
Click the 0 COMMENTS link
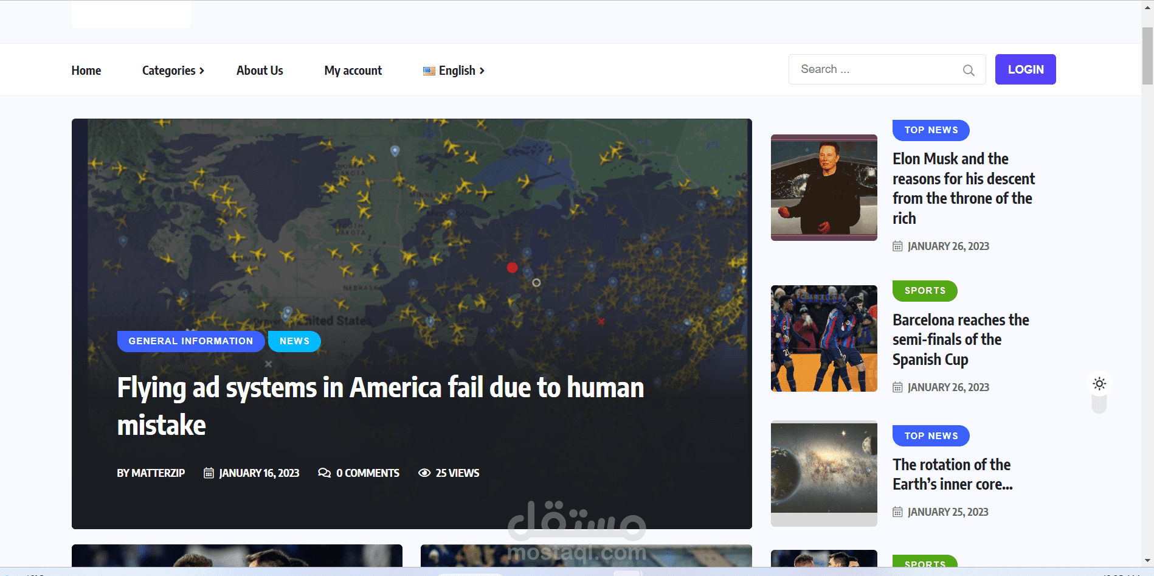[368, 473]
